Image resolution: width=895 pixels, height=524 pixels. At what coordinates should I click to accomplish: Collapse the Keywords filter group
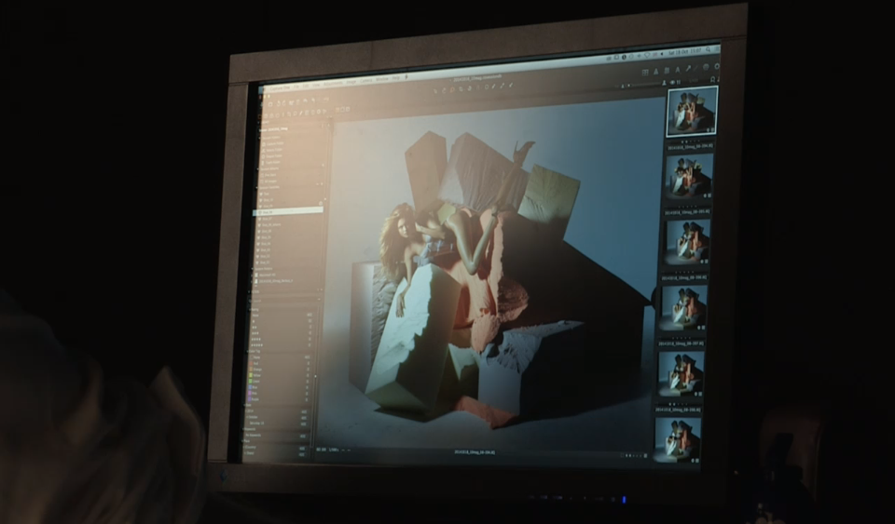point(243,429)
